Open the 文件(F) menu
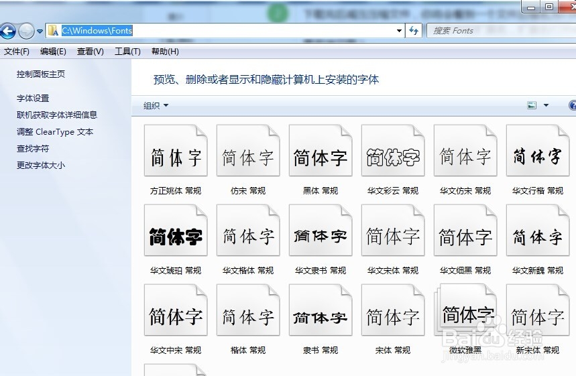 17,52
